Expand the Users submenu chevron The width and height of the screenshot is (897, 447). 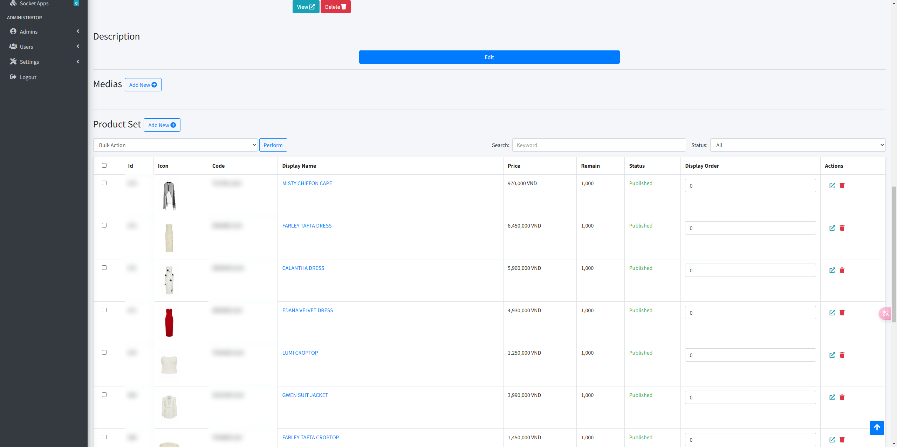coord(78,47)
